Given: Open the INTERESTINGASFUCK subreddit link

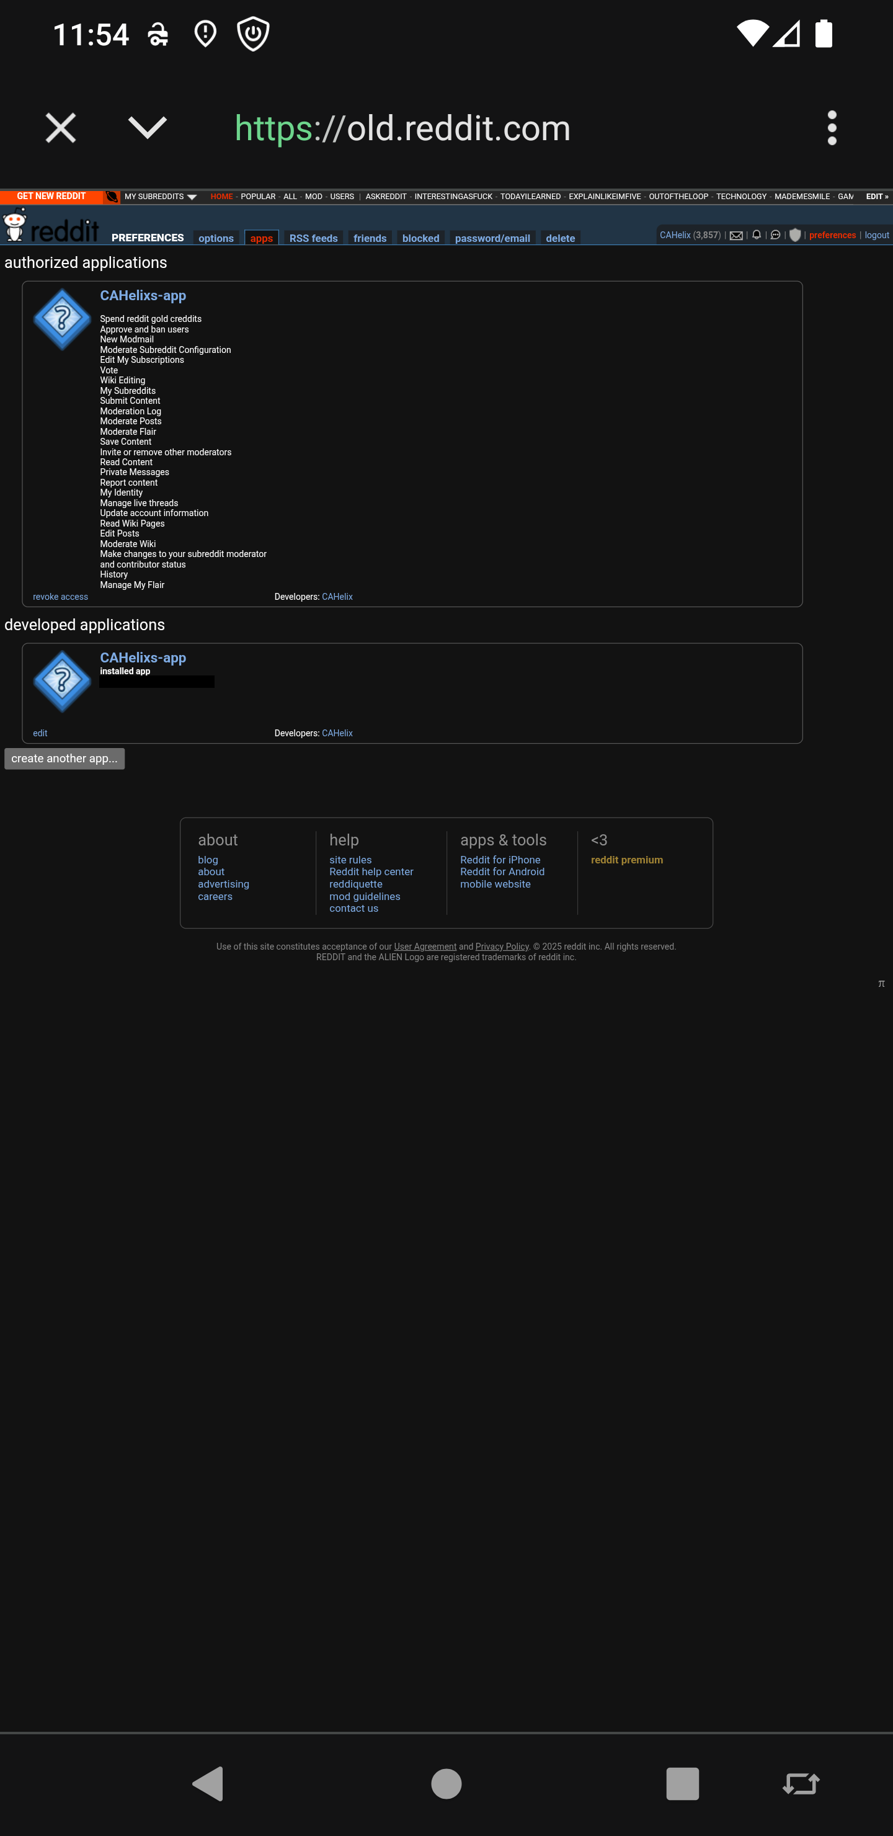Looking at the screenshot, I should [453, 197].
